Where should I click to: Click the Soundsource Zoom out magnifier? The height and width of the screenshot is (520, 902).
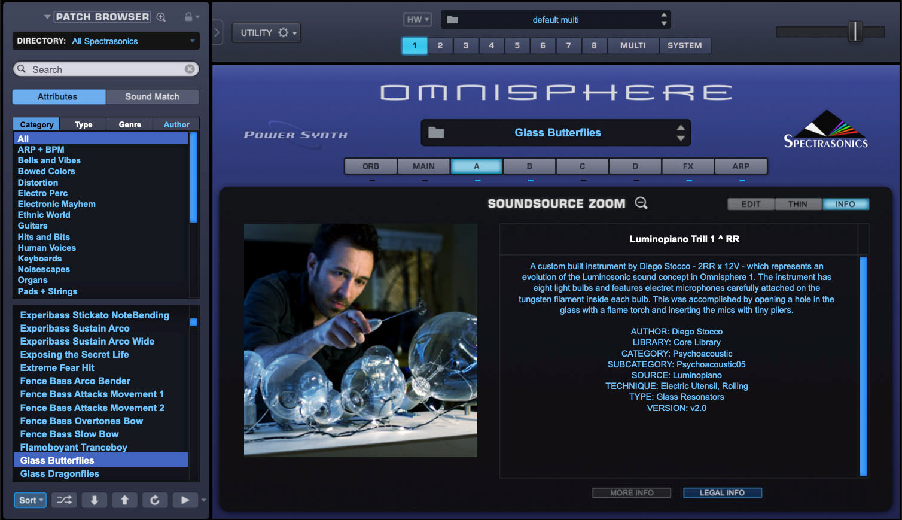(641, 203)
